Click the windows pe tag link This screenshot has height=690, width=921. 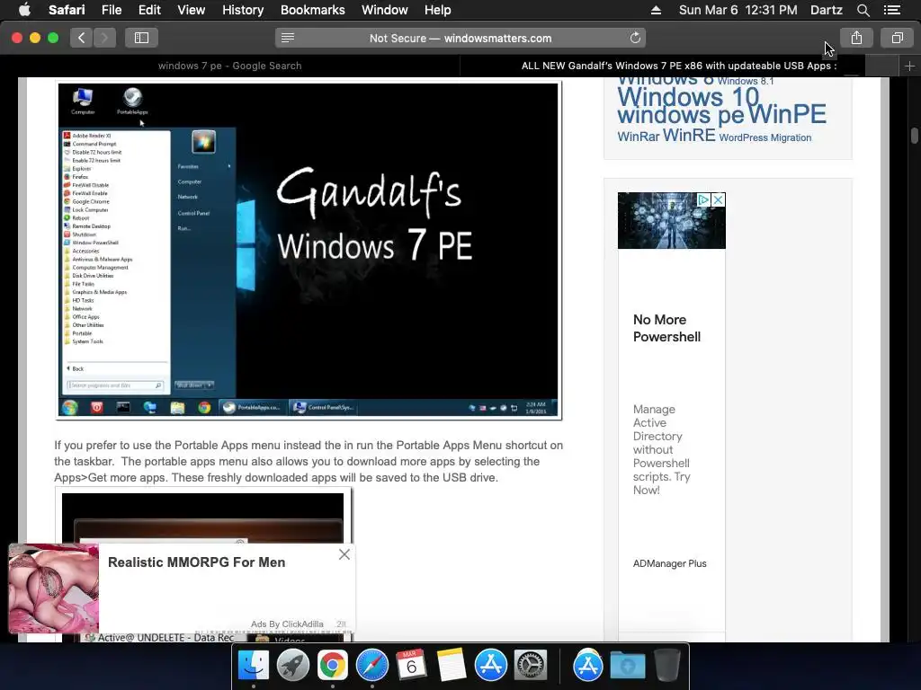point(680,115)
